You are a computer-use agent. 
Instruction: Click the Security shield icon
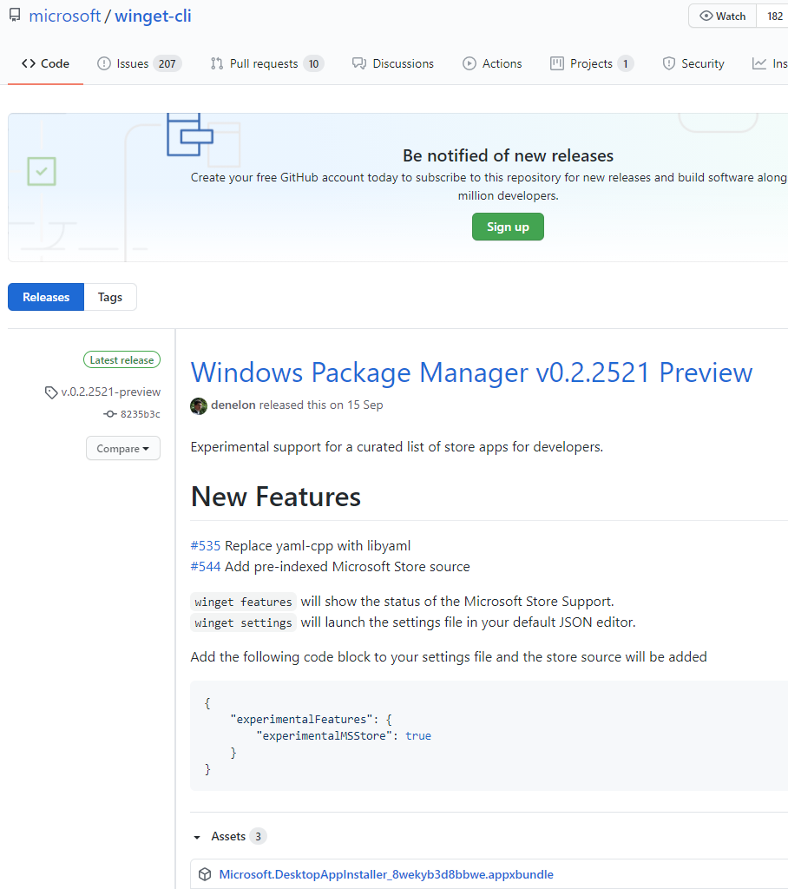coord(669,63)
